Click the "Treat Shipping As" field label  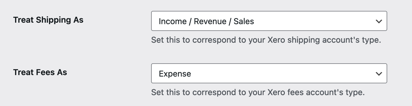coord(48,20)
